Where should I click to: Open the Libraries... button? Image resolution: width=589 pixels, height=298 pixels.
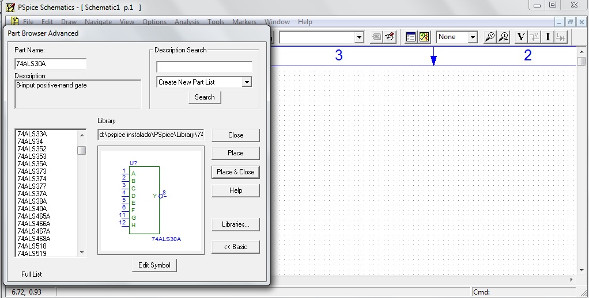click(x=236, y=224)
